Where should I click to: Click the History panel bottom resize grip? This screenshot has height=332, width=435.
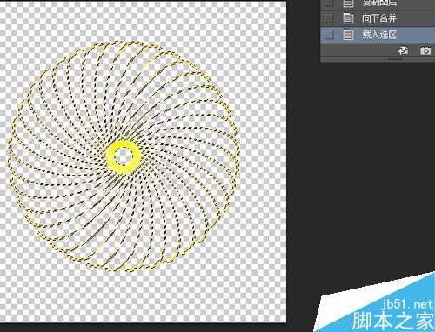tap(396, 59)
